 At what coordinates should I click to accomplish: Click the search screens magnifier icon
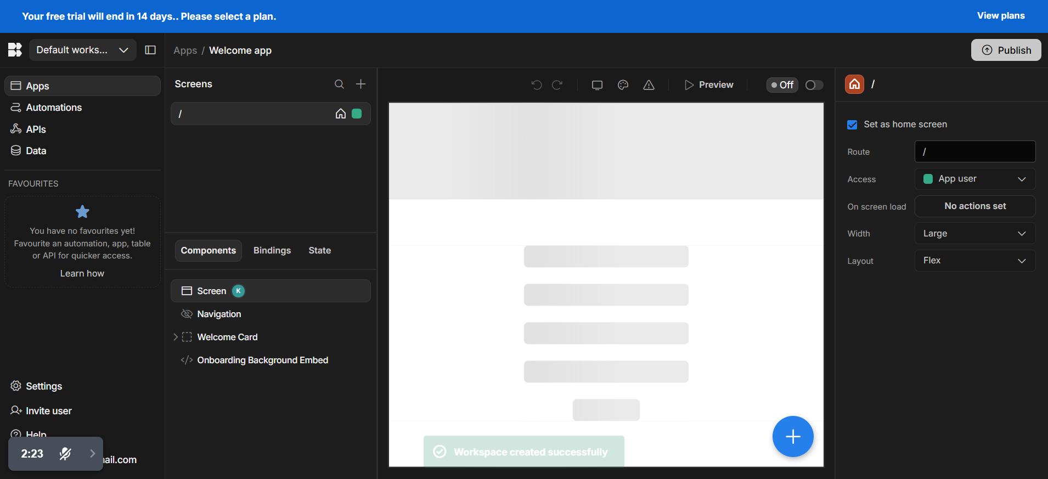(339, 84)
